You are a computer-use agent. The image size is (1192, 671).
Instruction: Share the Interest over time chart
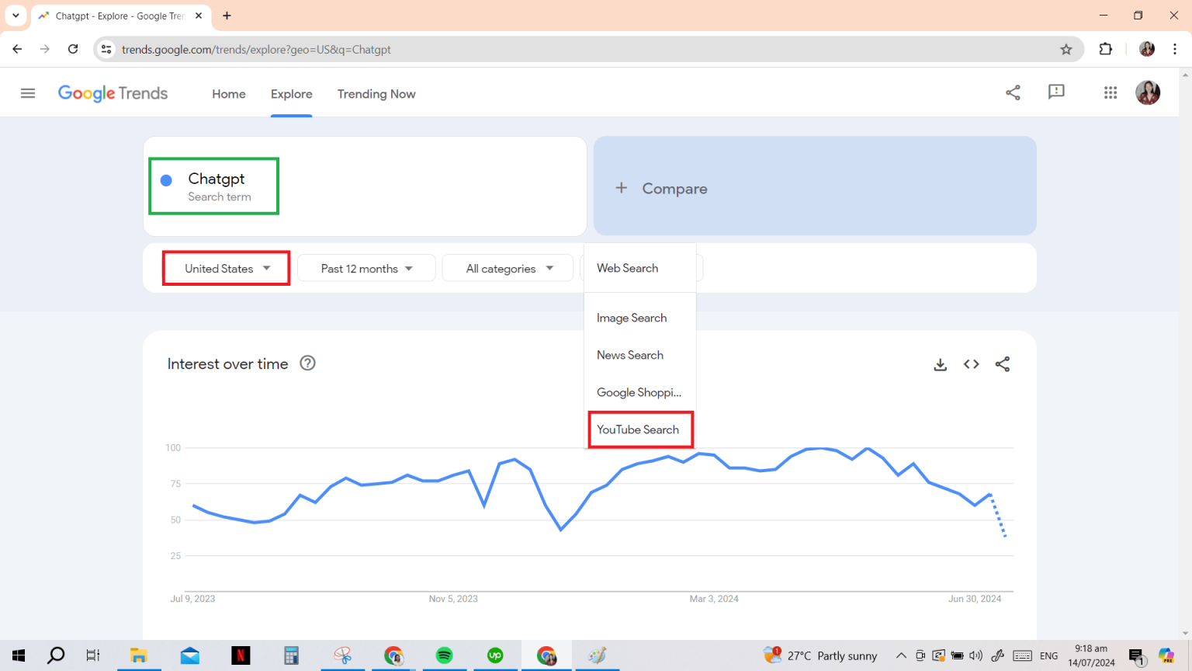point(1002,364)
